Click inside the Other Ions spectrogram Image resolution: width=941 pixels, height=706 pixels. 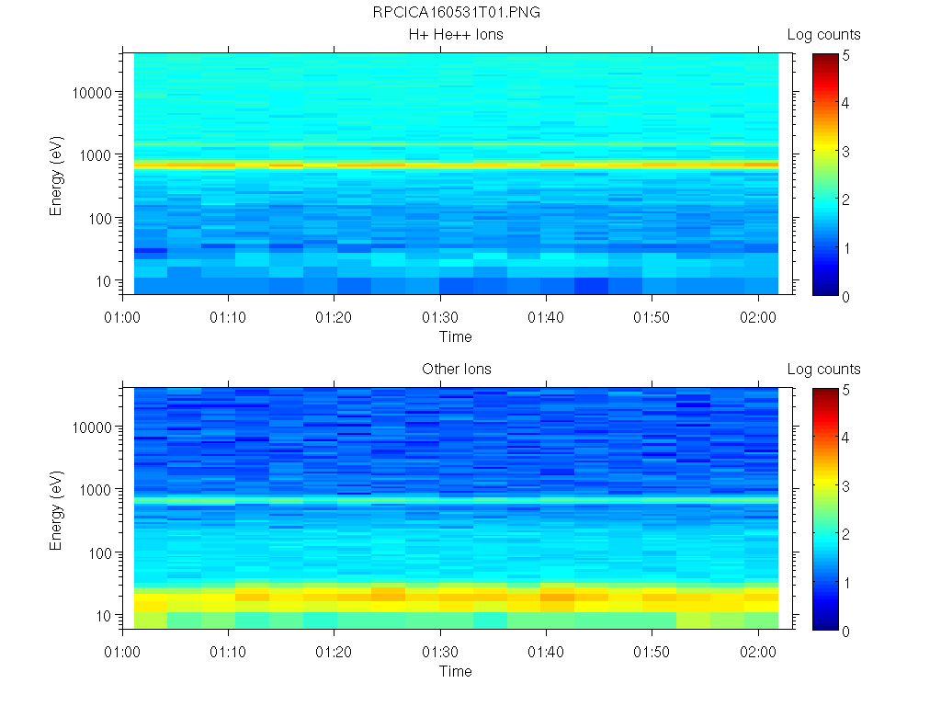tap(456, 507)
